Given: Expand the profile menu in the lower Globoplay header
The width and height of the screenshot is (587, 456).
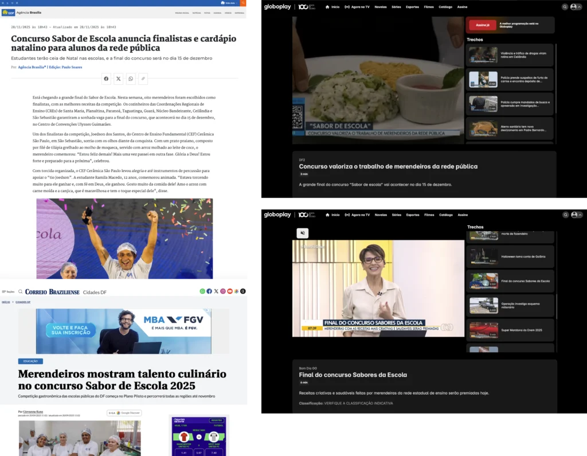Looking at the screenshot, I should click(x=574, y=215).
